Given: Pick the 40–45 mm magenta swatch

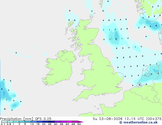Looking at the screenshot, I should click(69, 122).
